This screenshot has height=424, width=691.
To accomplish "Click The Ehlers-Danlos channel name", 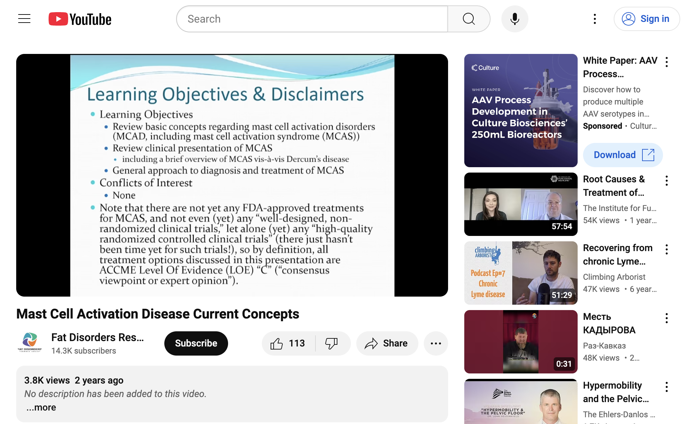I will coord(619,415).
